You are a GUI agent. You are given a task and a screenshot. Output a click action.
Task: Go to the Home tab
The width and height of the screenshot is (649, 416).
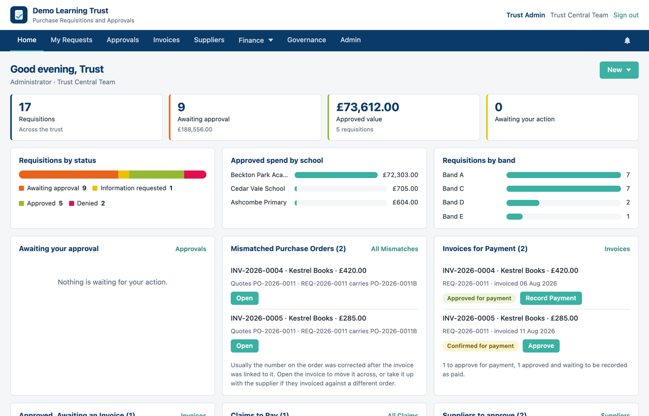tap(27, 40)
